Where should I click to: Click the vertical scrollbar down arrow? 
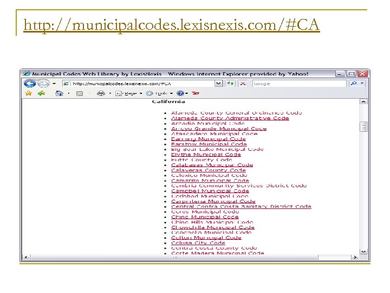[363, 252]
